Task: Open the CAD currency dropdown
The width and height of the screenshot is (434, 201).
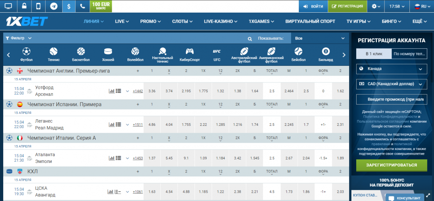Action: coord(391,84)
